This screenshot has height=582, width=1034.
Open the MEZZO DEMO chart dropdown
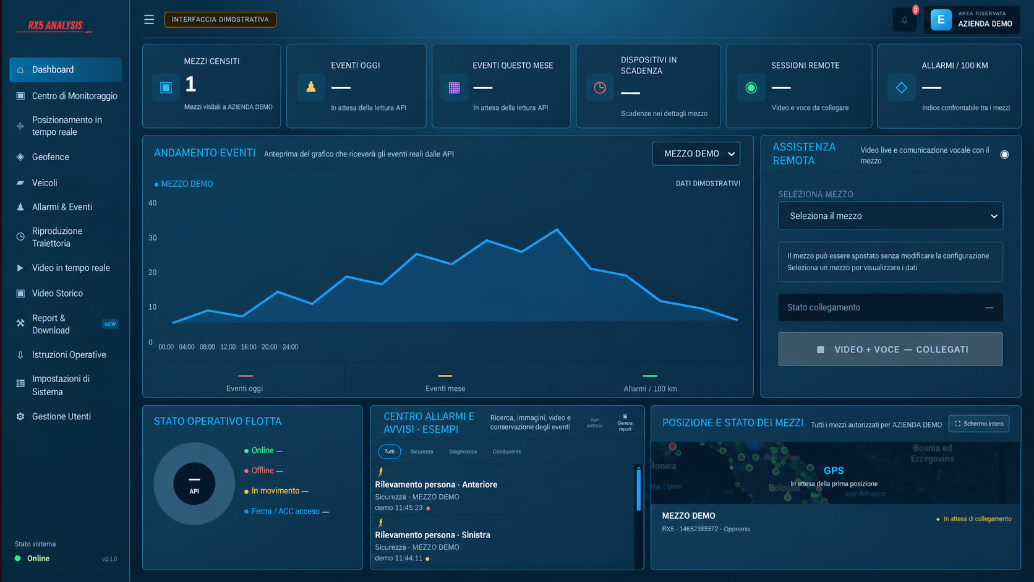click(x=696, y=153)
